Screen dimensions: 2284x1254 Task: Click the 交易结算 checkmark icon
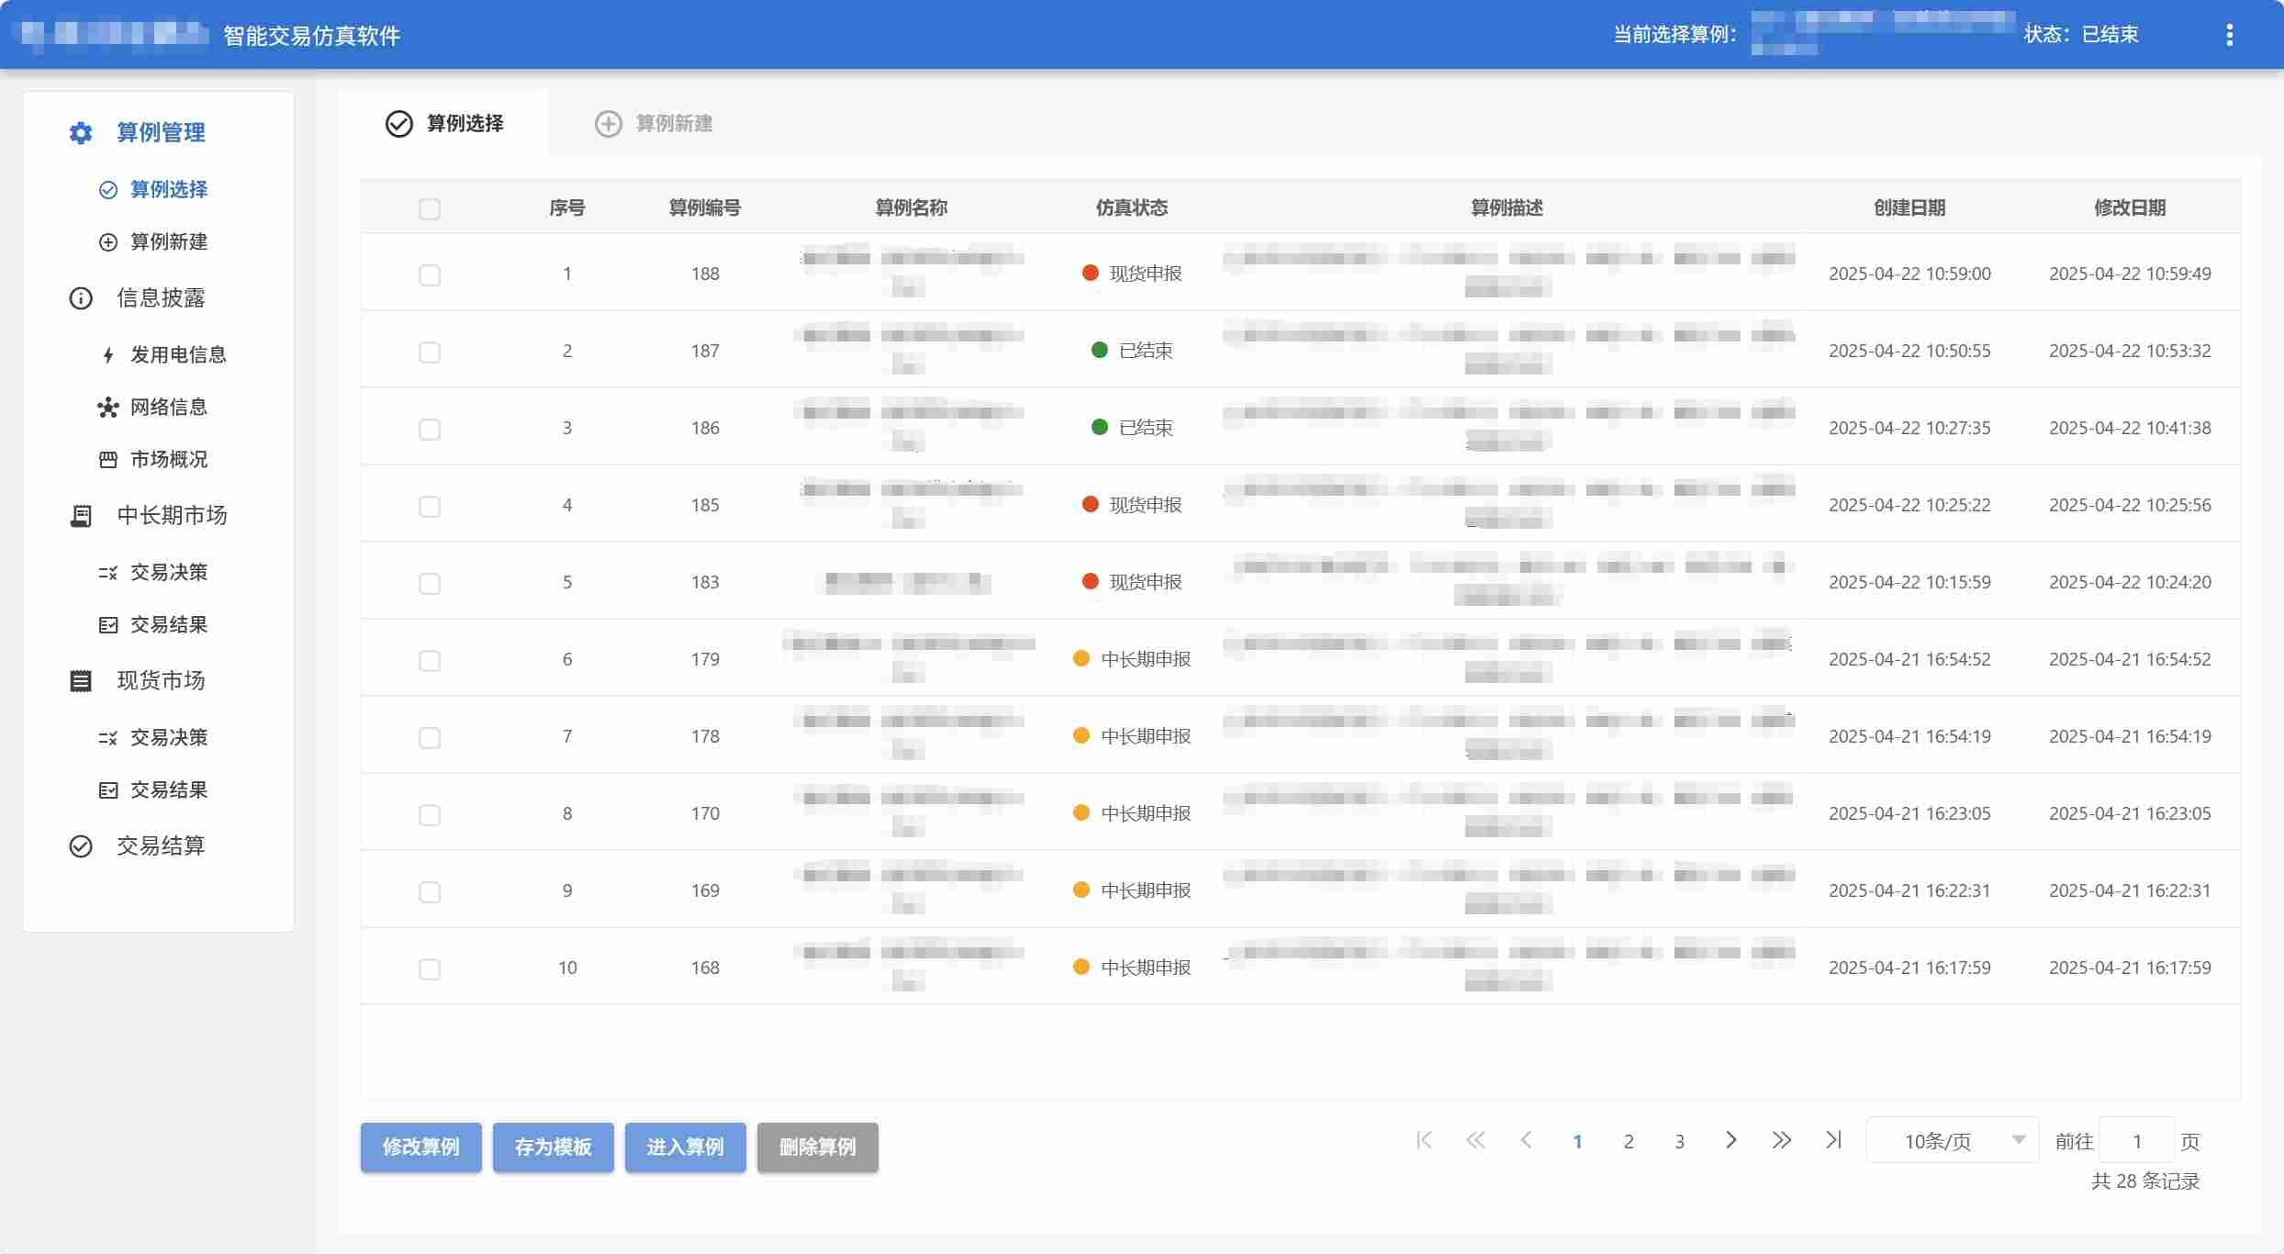pos(81,846)
